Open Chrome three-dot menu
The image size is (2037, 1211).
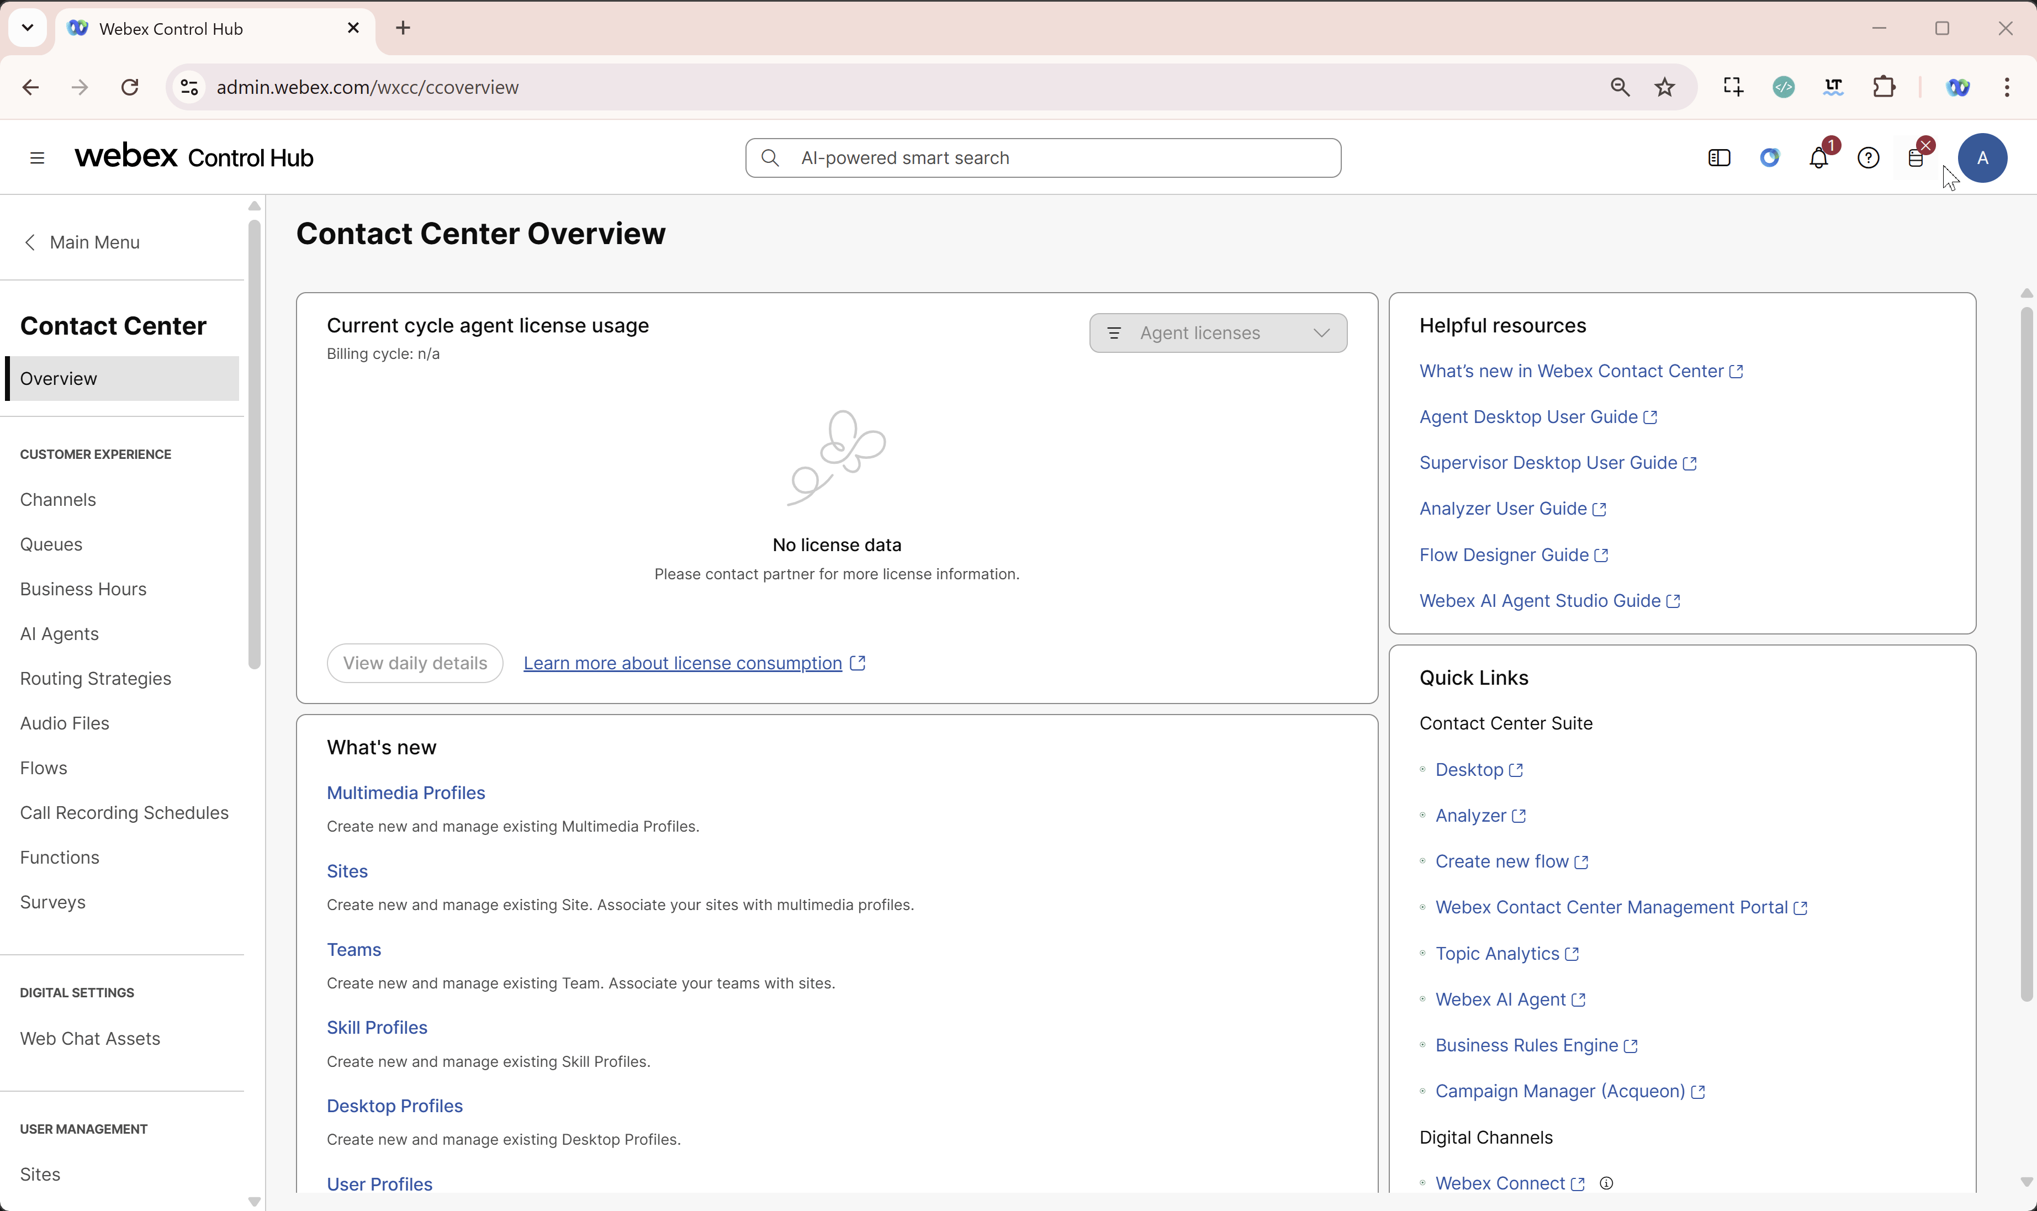point(2007,87)
